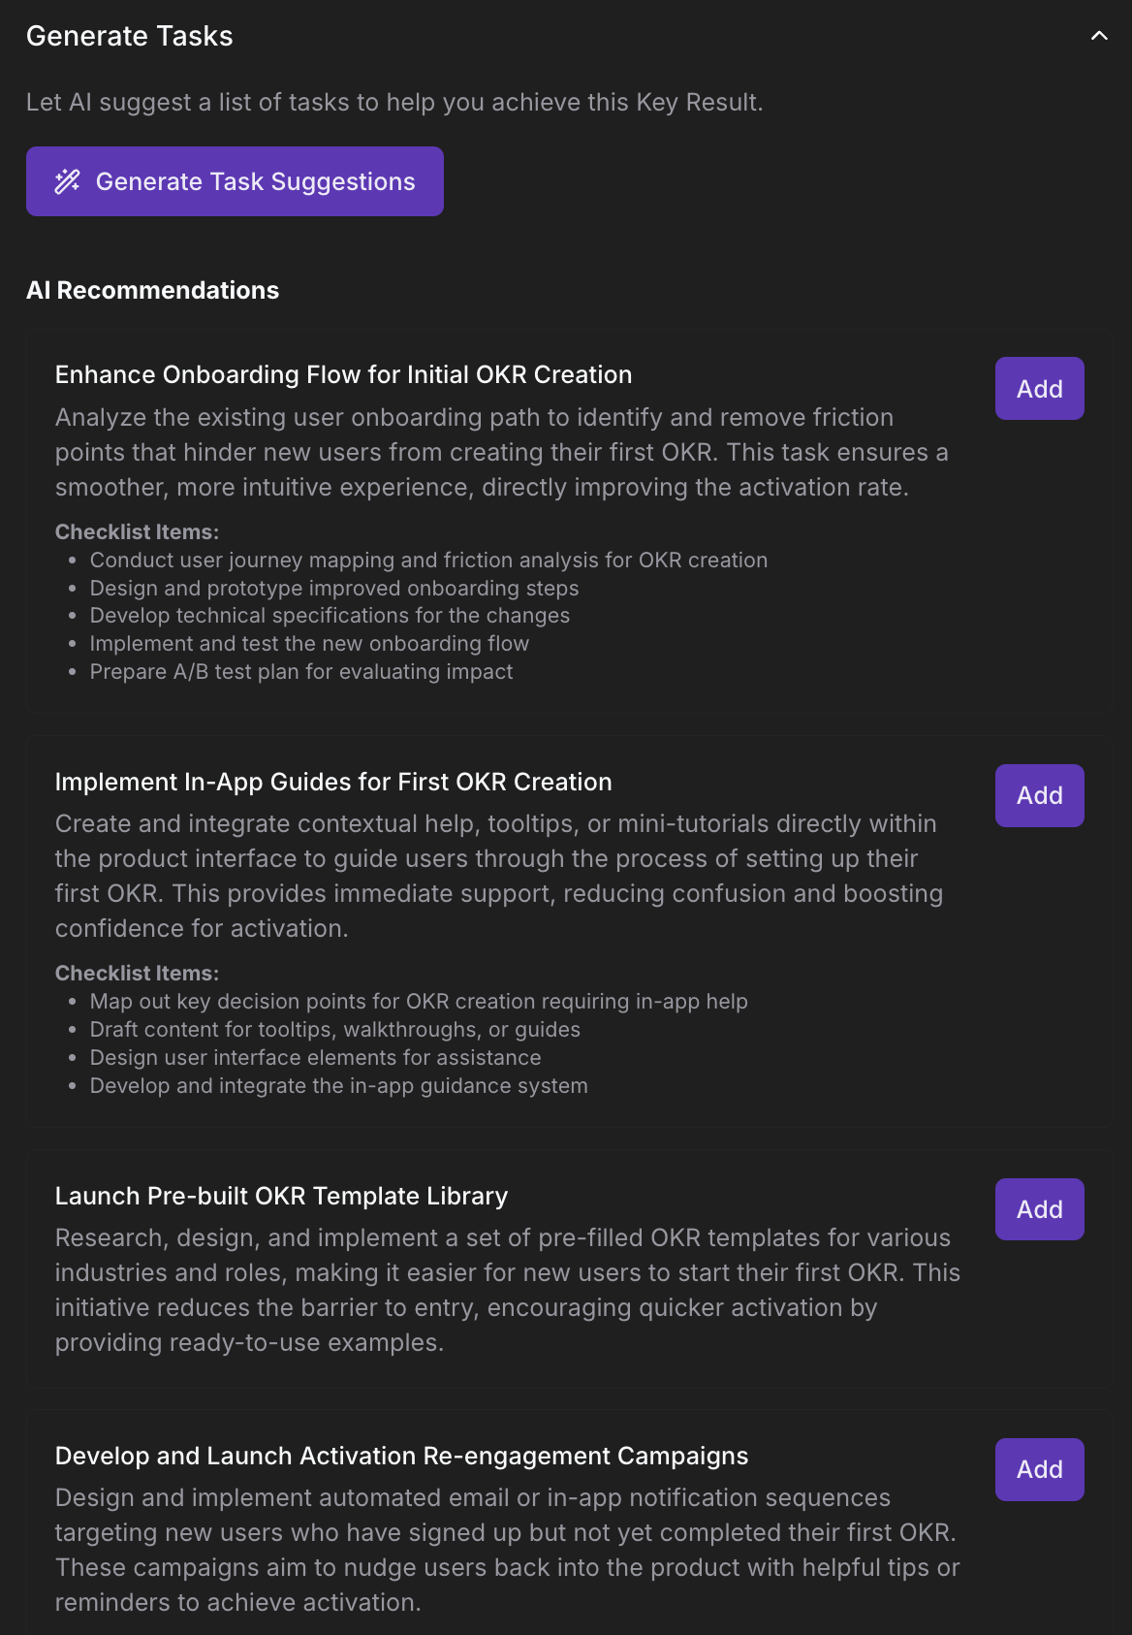Select checklist item Map out key decision points

[x=419, y=1002]
